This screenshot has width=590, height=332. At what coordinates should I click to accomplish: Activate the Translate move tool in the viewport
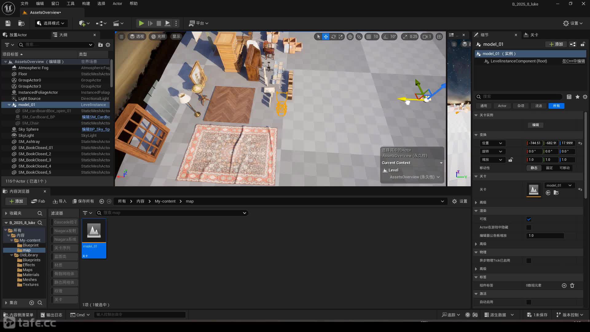tap(326, 37)
